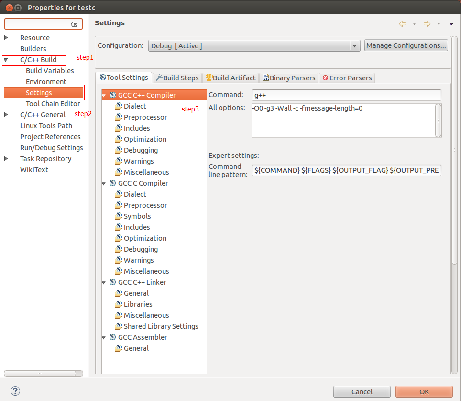Click the back navigation arrow icon

point(403,24)
